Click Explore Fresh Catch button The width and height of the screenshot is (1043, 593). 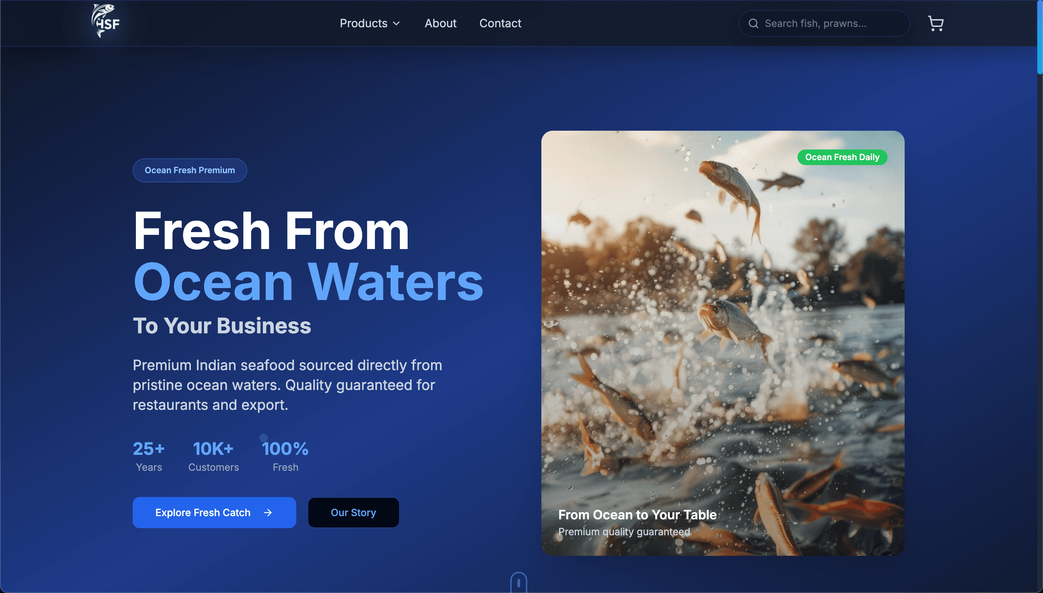tap(214, 512)
